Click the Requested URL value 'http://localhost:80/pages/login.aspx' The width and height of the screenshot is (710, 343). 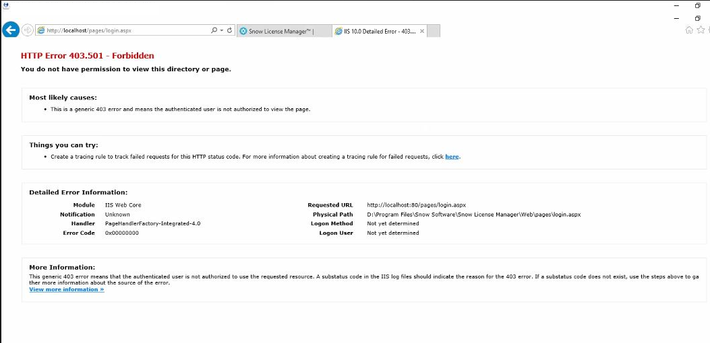pyautogui.click(x=416, y=205)
